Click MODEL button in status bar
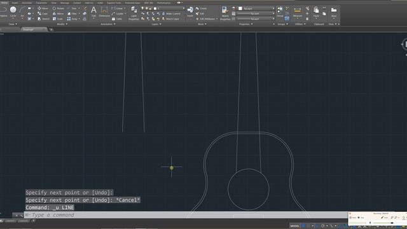The height and width of the screenshot is (229, 407). click(295, 226)
